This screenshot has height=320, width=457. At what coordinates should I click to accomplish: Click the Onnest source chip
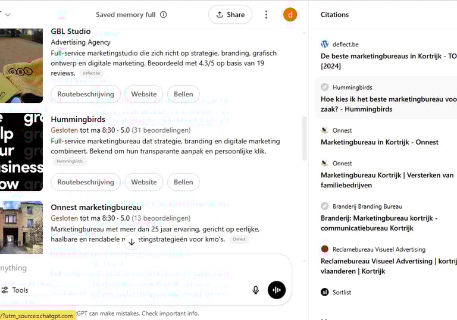239,239
